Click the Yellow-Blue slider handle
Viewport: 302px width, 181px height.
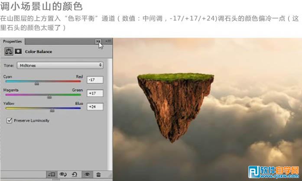coord(52,110)
